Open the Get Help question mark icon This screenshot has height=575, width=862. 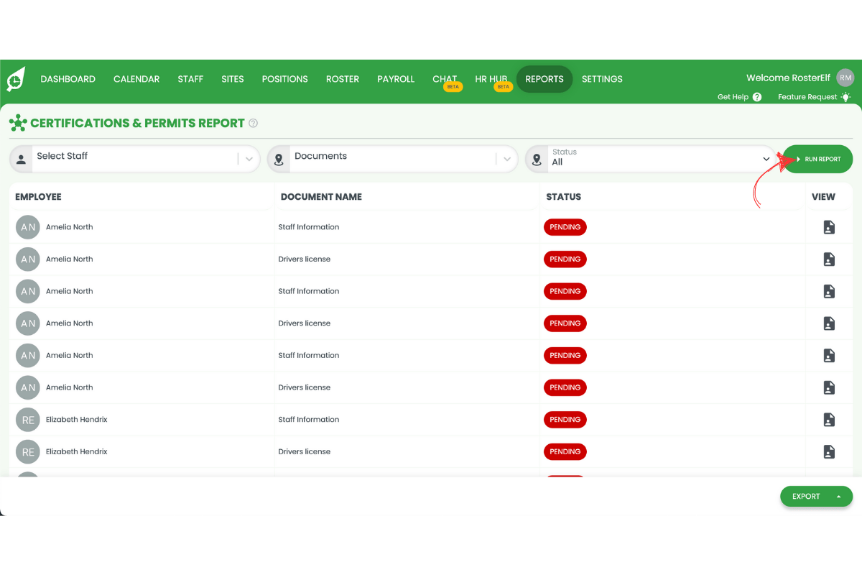click(x=756, y=96)
